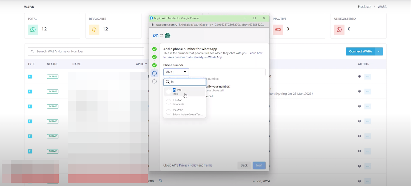Screen dimensions: 411x186
Task: Click the Meta logo in the dialog header
Action: click(155, 36)
